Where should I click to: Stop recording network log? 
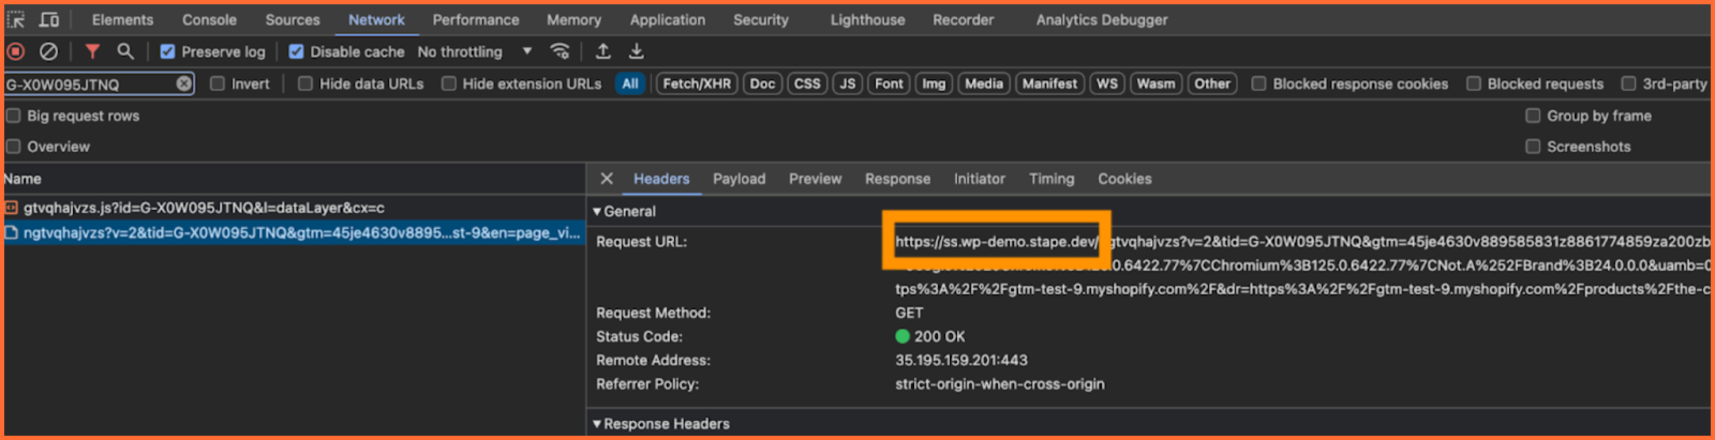(16, 51)
